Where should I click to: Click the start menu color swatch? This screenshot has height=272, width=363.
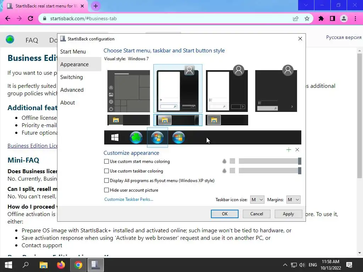coord(232,161)
